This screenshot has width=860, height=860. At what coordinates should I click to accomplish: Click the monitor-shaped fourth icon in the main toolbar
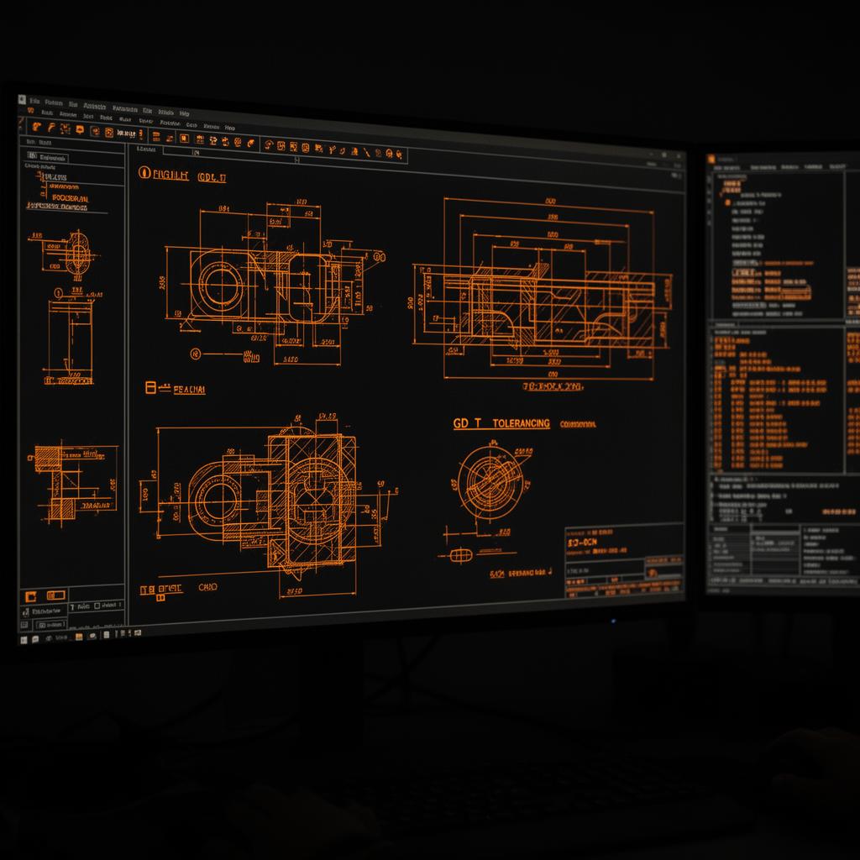80,129
